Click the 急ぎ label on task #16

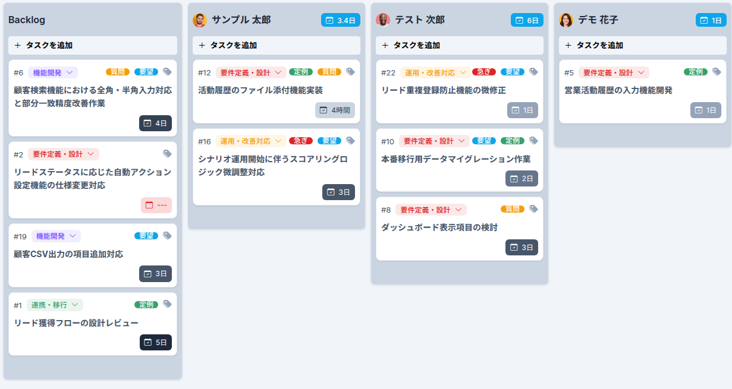pos(301,141)
